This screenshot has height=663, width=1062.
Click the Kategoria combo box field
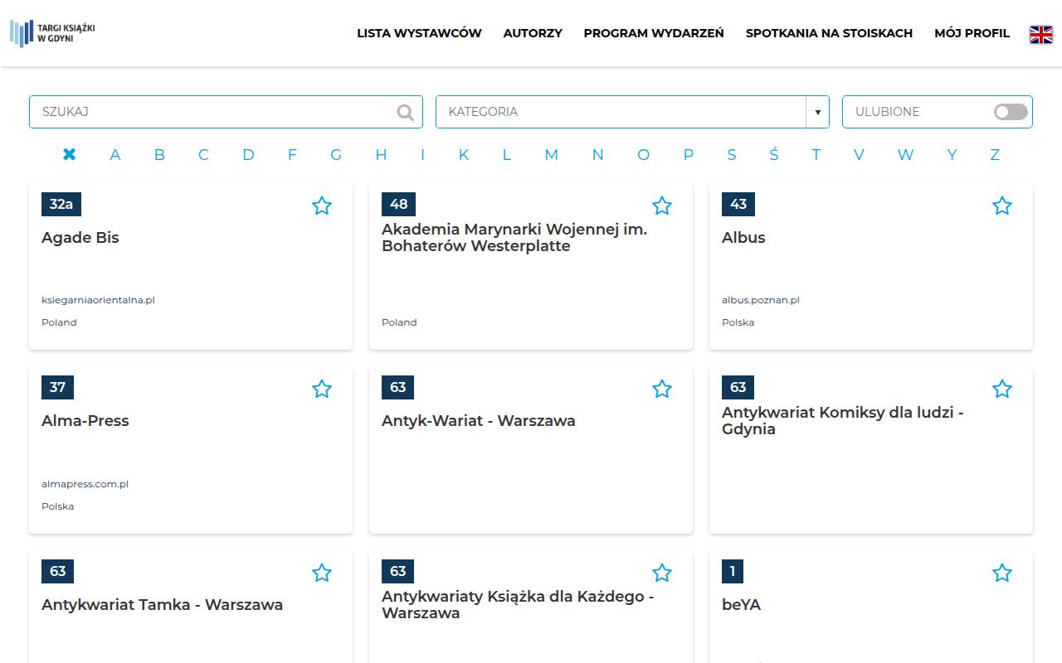pos(632,112)
